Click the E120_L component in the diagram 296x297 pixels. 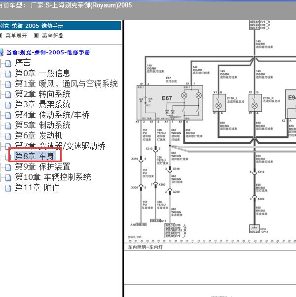219,103
